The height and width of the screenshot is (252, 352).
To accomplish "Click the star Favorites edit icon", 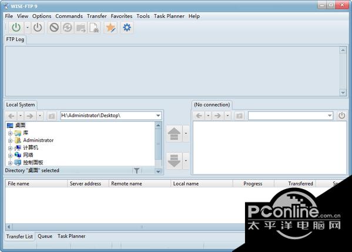I will (110, 28).
